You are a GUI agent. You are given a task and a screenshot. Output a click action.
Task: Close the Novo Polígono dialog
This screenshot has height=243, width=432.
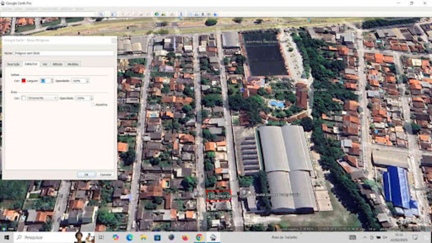[114, 40]
